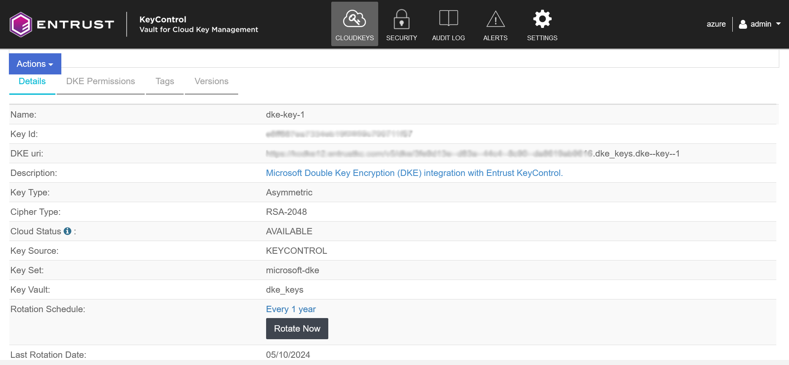Open the Audit Log book icon
This screenshot has width=789, height=365.
pyautogui.click(x=448, y=18)
